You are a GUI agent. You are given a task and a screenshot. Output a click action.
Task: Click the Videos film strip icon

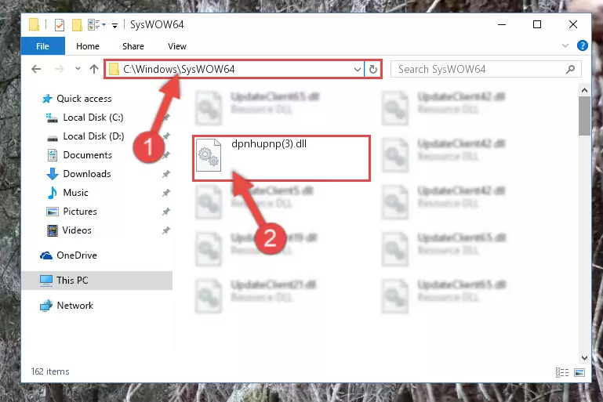53,230
